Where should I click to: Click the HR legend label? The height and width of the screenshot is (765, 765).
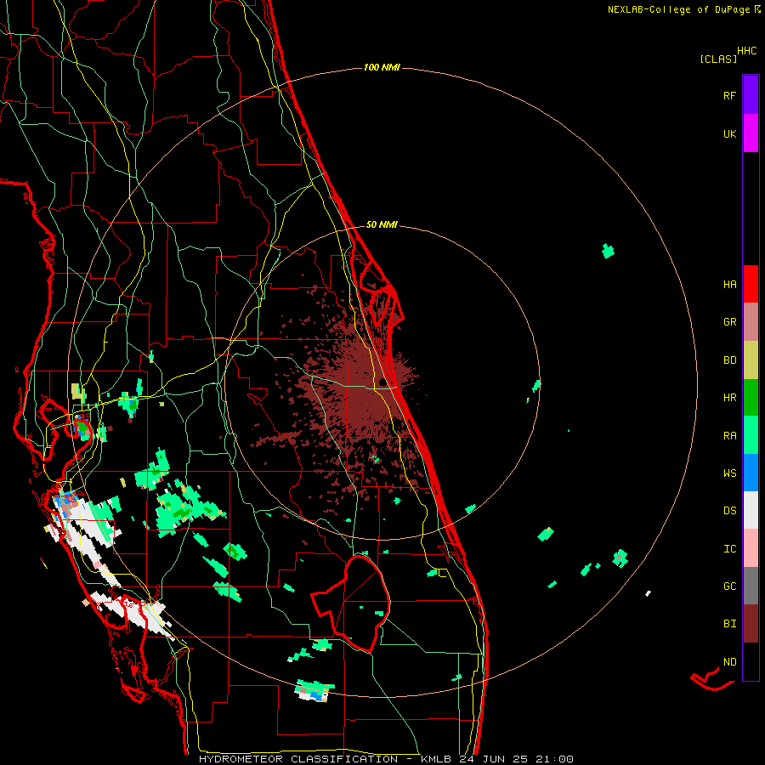tap(729, 398)
